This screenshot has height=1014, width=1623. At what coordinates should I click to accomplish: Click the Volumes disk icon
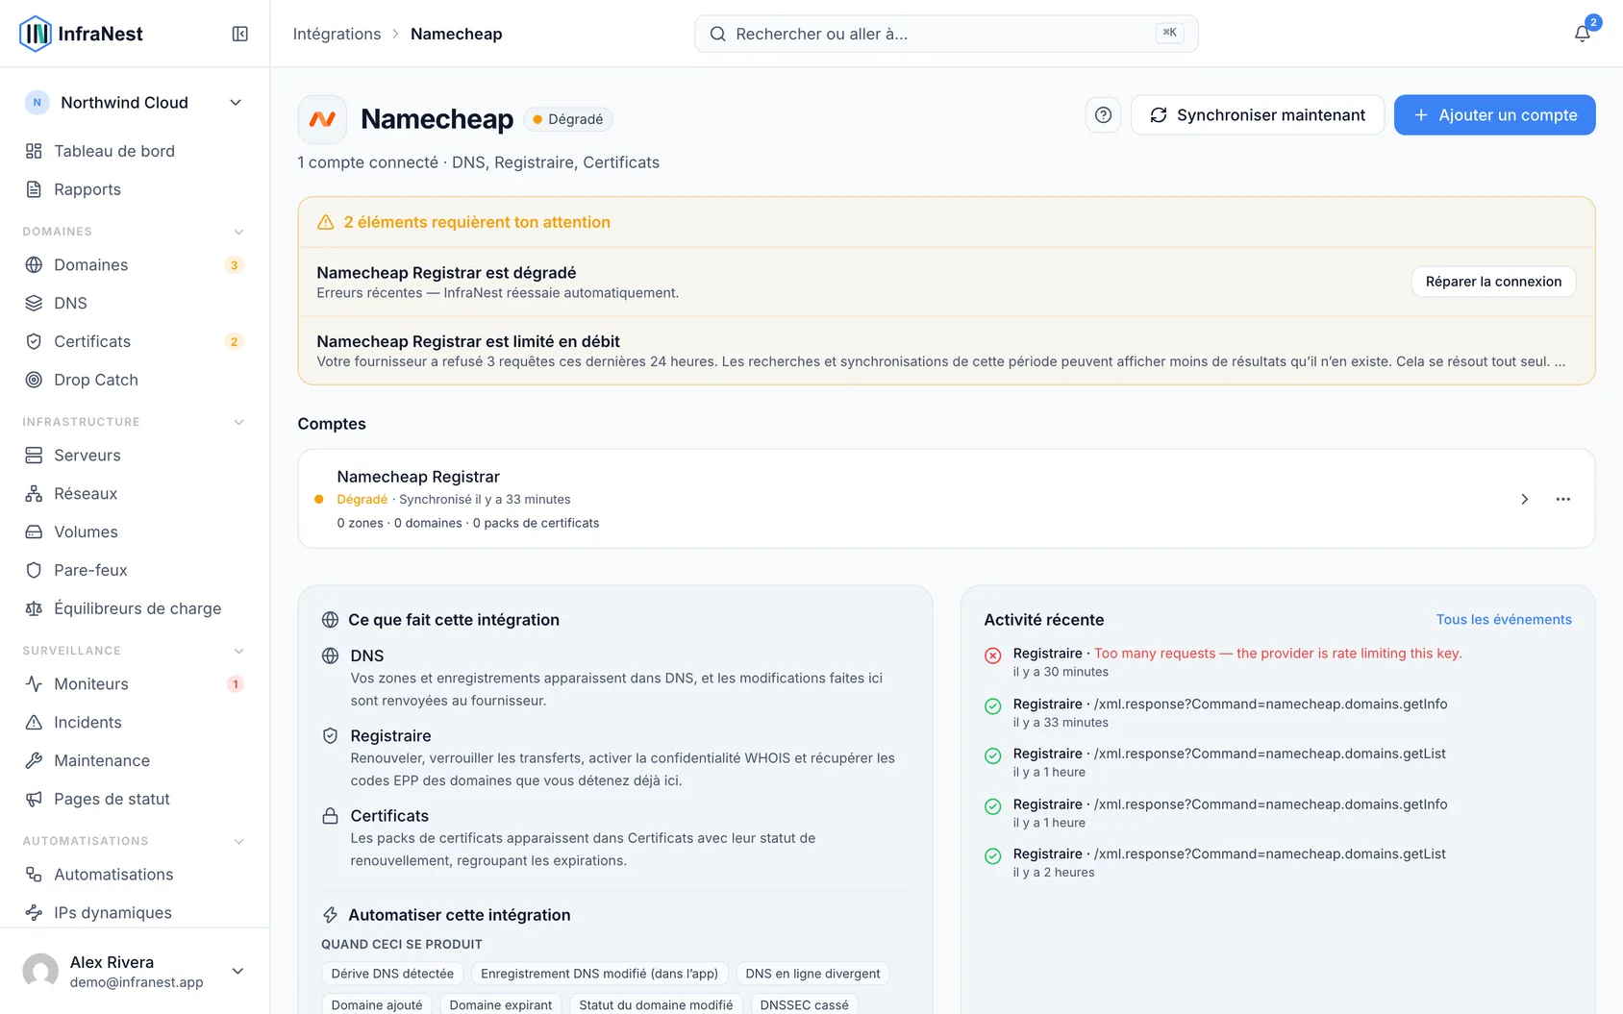pyautogui.click(x=34, y=532)
